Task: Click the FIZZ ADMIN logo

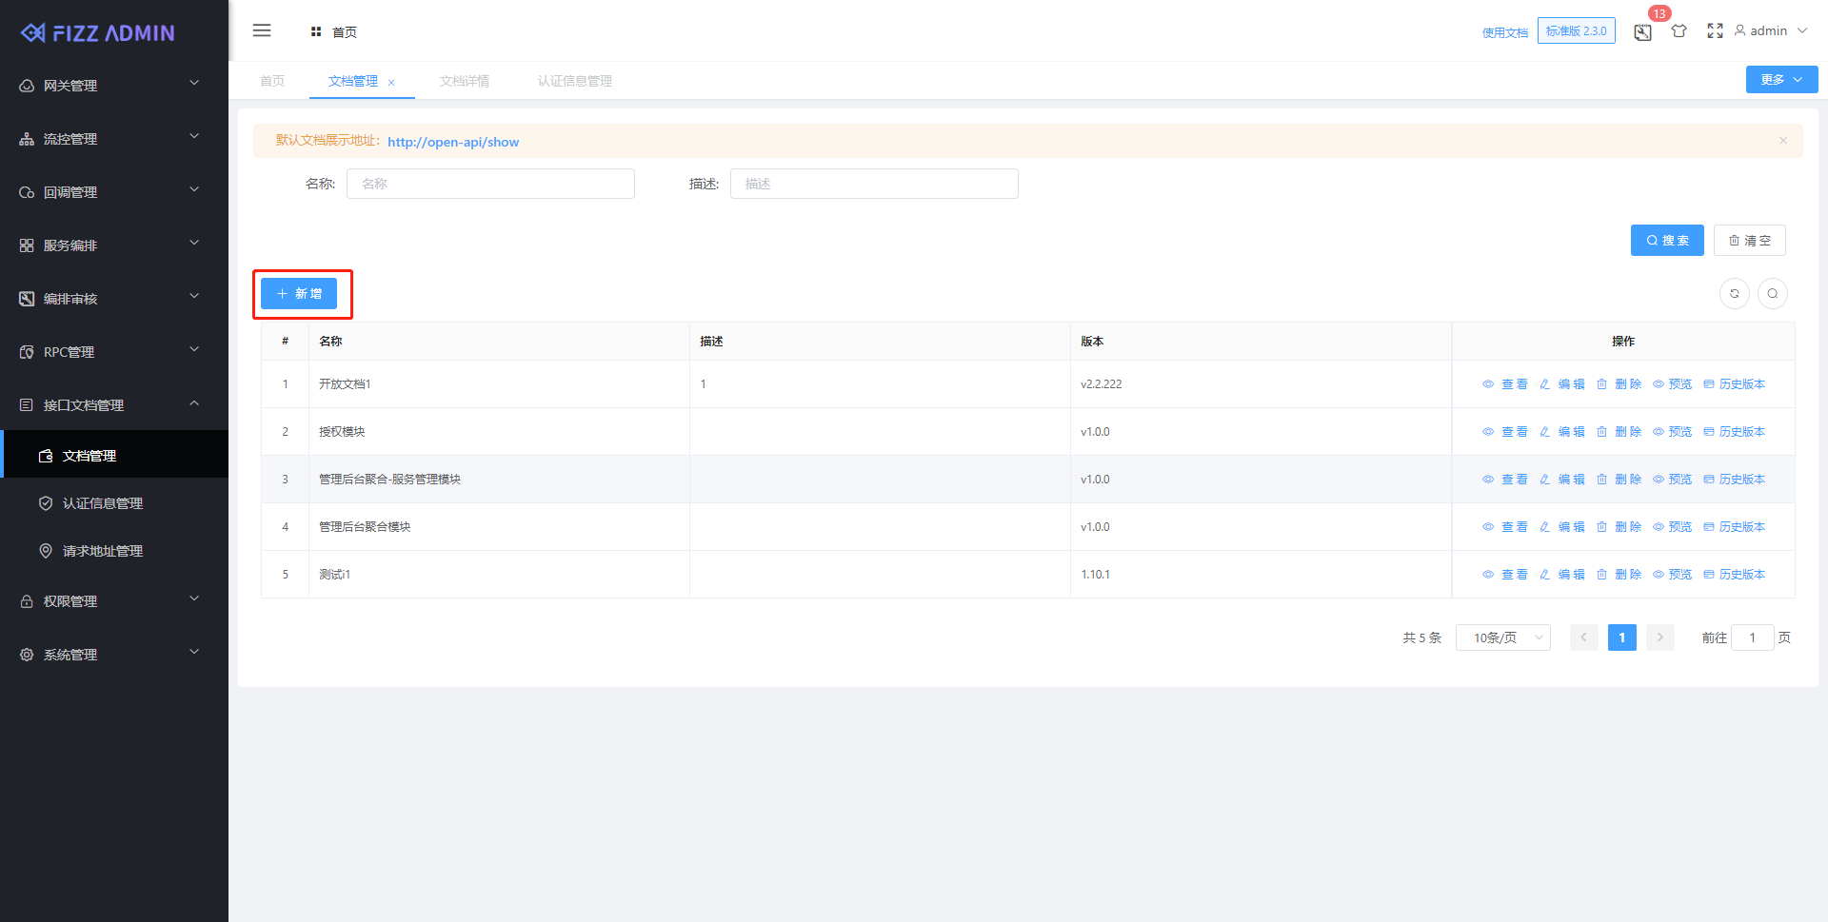Action: [99, 33]
